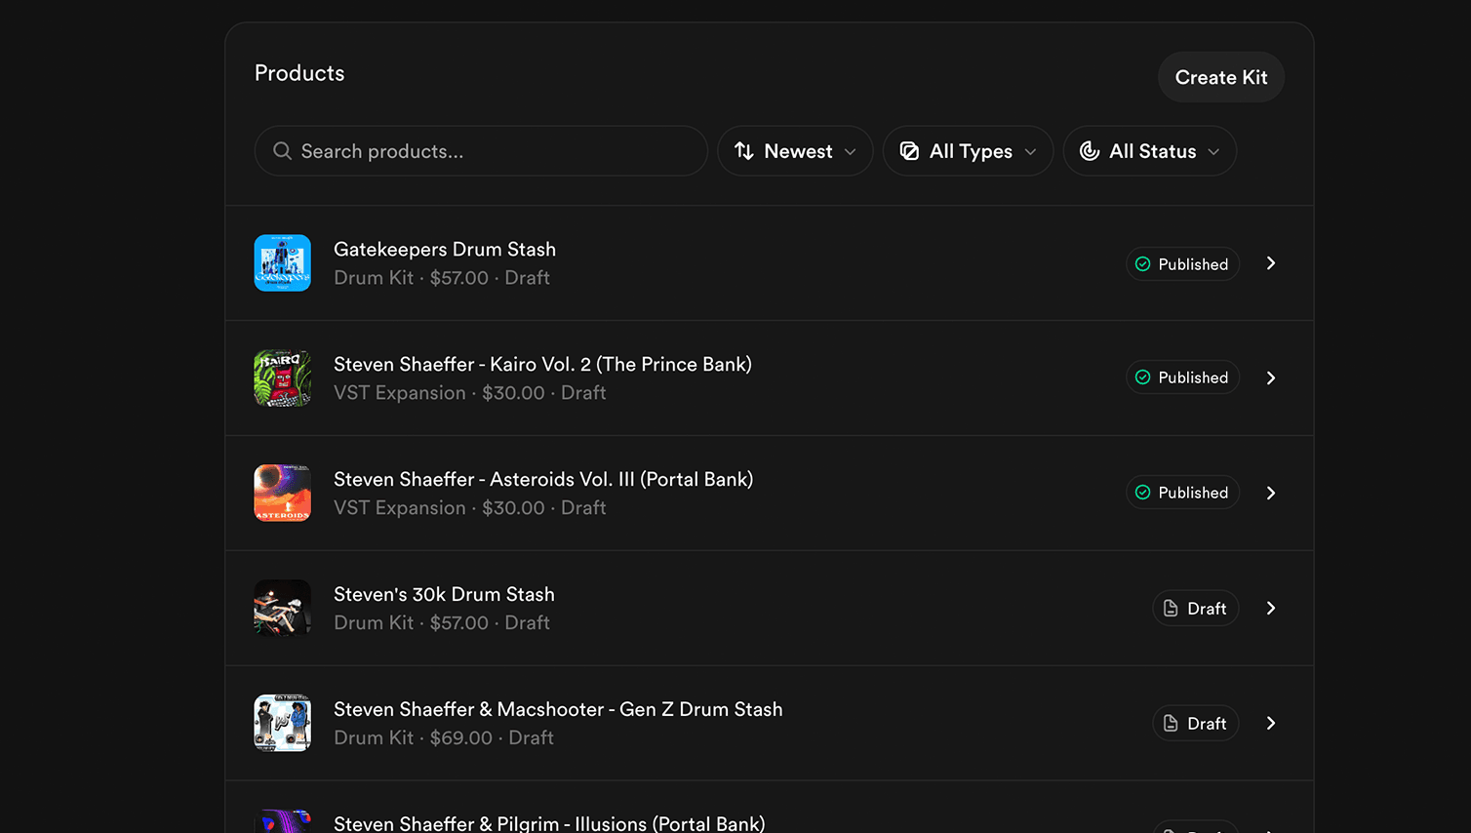The width and height of the screenshot is (1471, 833).
Task: Click the search magnifier icon in search bar
Action: (x=282, y=151)
